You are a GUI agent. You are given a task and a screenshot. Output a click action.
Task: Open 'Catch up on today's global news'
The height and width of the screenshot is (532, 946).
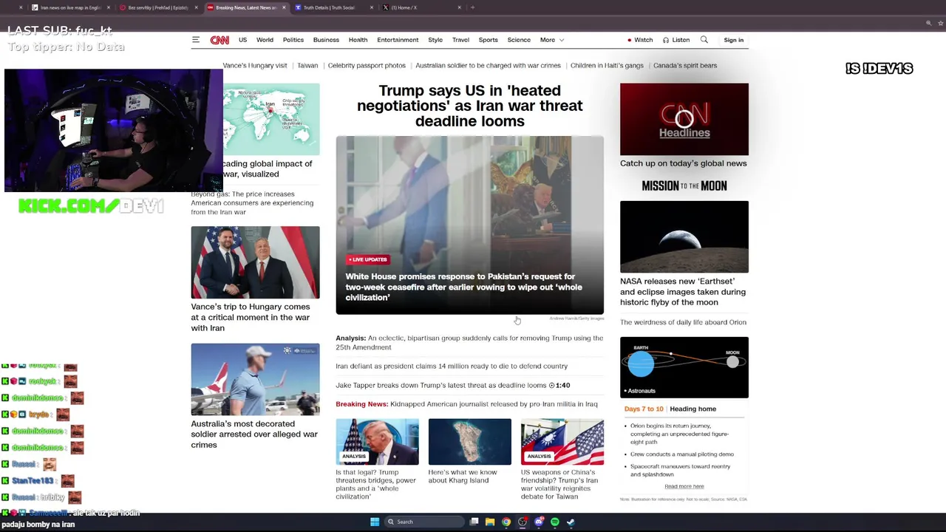click(684, 163)
